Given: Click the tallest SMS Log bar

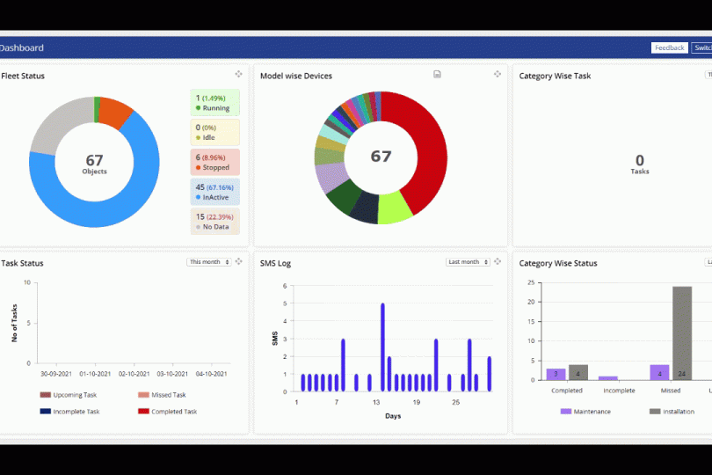Looking at the screenshot, I should click(382, 347).
